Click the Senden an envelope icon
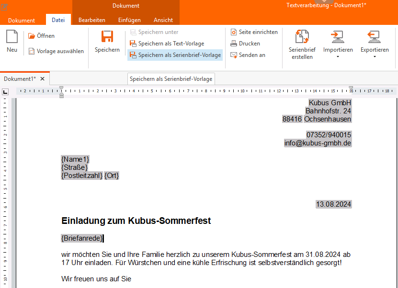 234,55
